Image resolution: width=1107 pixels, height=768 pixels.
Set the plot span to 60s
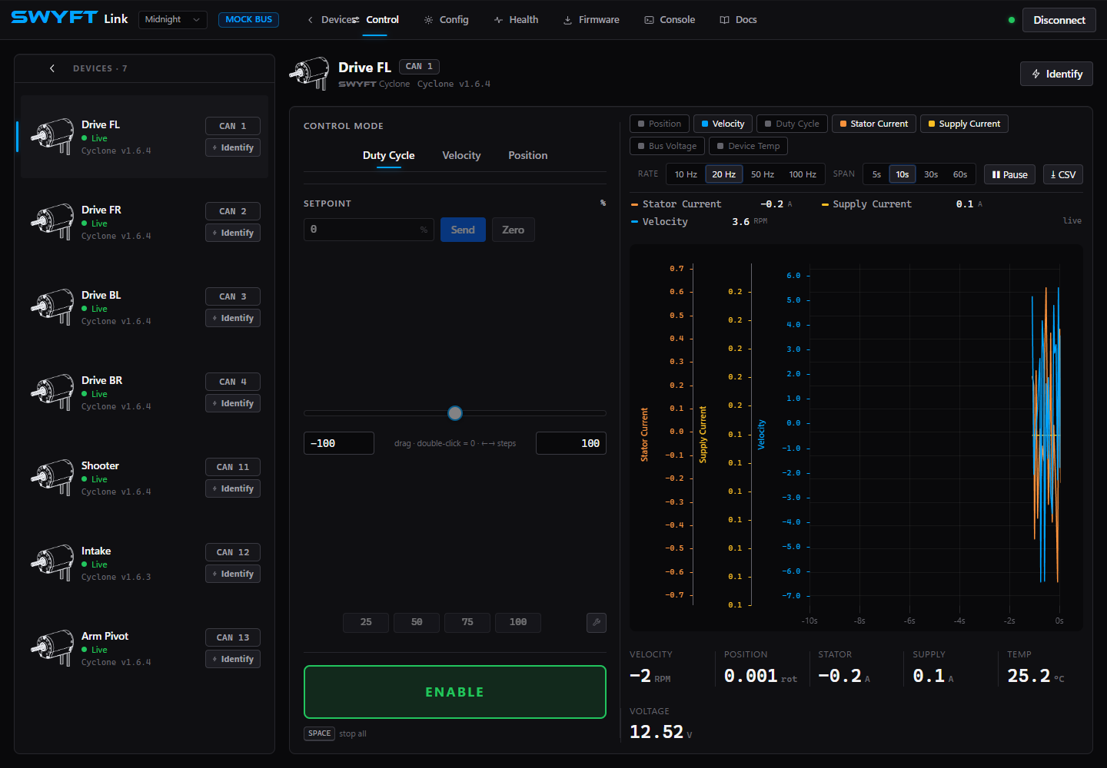point(960,174)
